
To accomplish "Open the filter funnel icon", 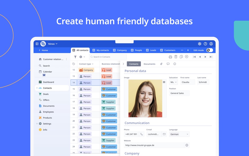I will [x=75, y=57].
